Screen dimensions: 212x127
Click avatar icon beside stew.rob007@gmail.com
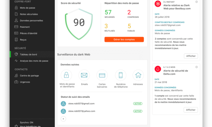point(63,104)
